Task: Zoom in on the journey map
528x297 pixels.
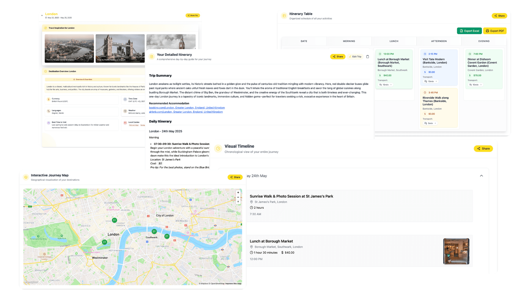Action: (x=238, y=193)
